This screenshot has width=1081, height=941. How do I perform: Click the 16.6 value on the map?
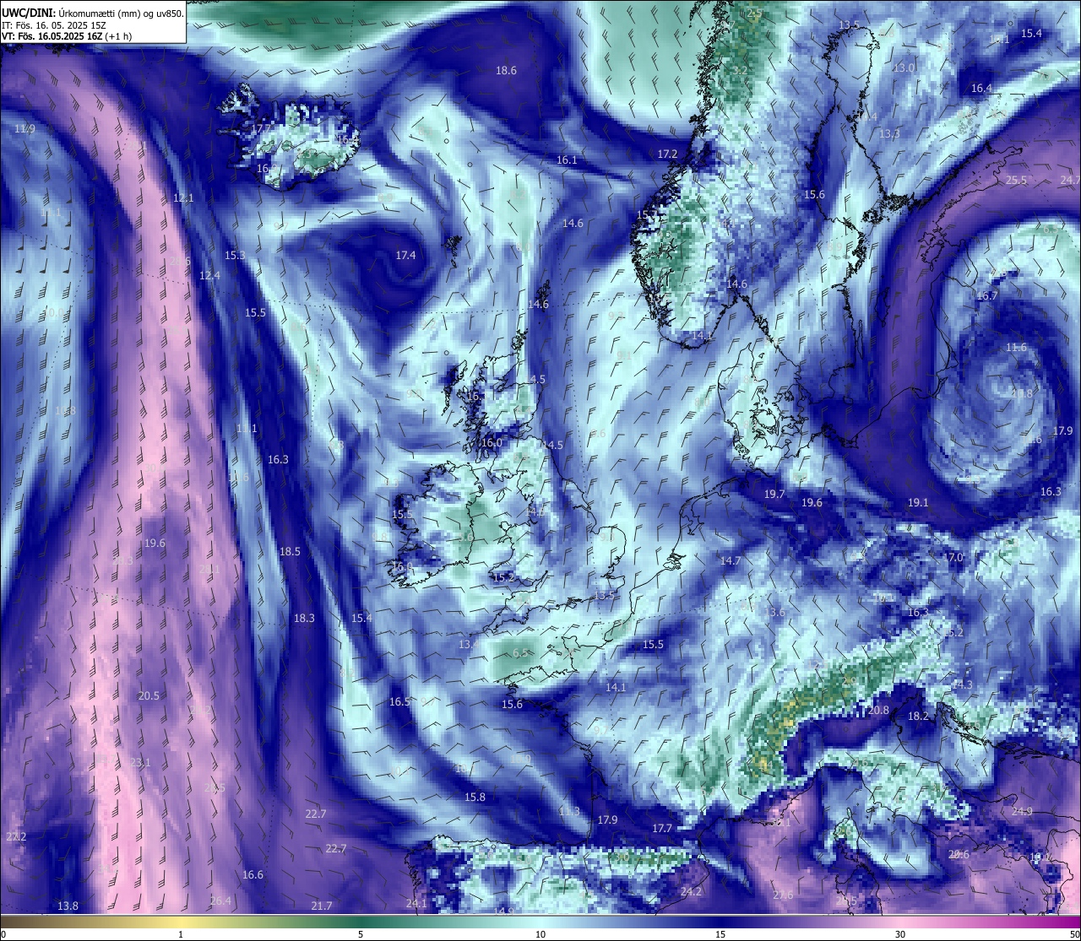pyautogui.click(x=253, y=874)
